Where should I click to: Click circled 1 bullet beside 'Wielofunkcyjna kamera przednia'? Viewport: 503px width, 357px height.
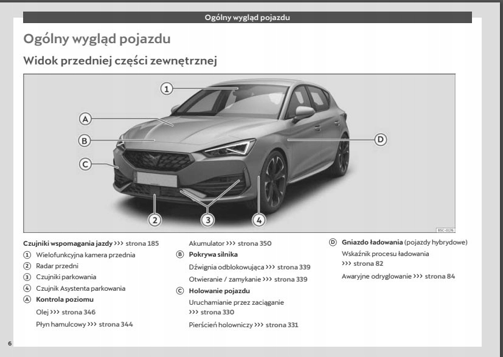(x=27, y=255)
